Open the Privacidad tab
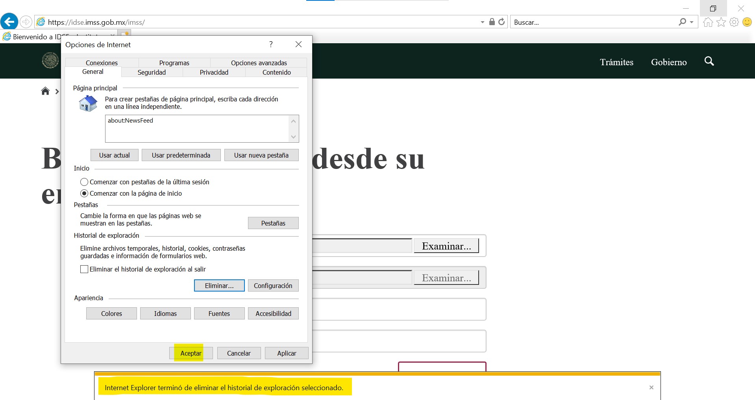This screenshot has width=755, height=400. 214,72
